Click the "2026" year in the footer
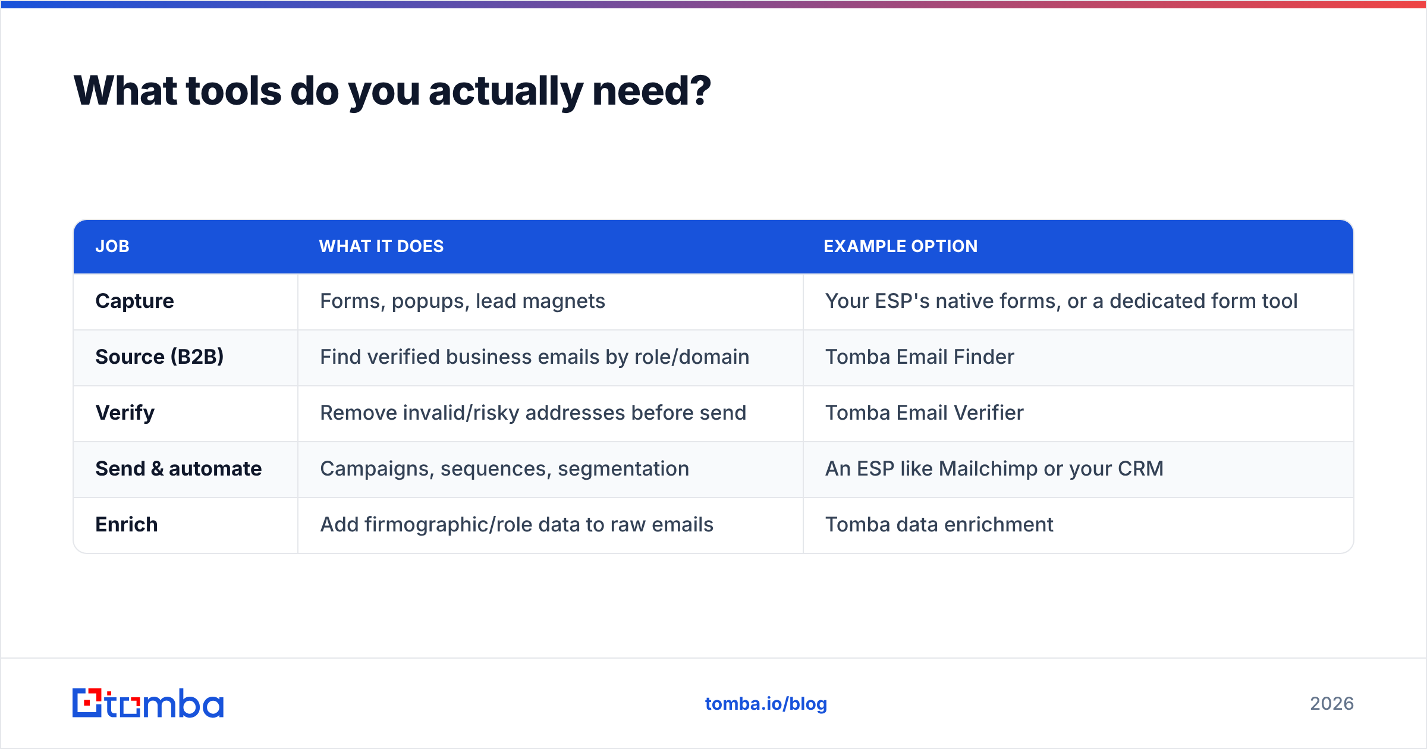 point(1332,704)
